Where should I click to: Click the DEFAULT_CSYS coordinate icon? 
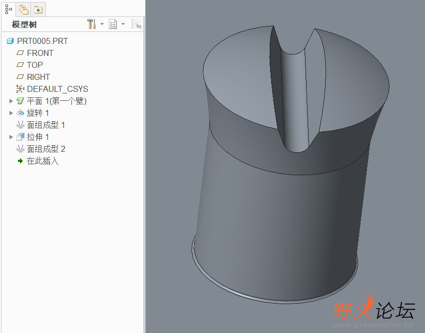20,88
